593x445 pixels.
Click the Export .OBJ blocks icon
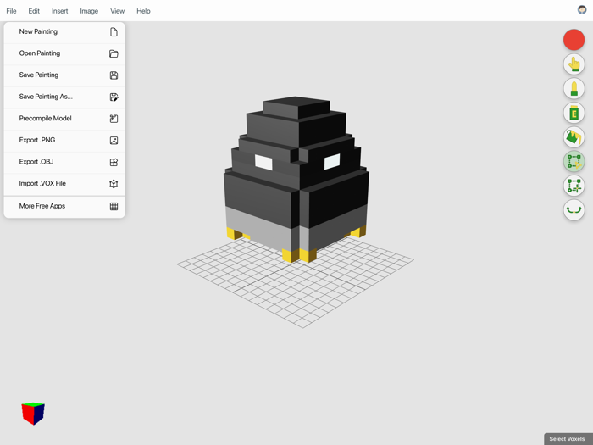tap(114, 162)
